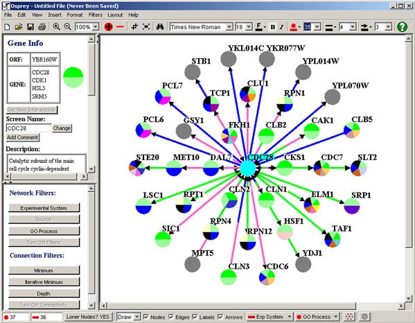Click the Screen Name input field
The height and width of the screenshot is (323, 415).
pyautogui.click(x=29, y=128)
